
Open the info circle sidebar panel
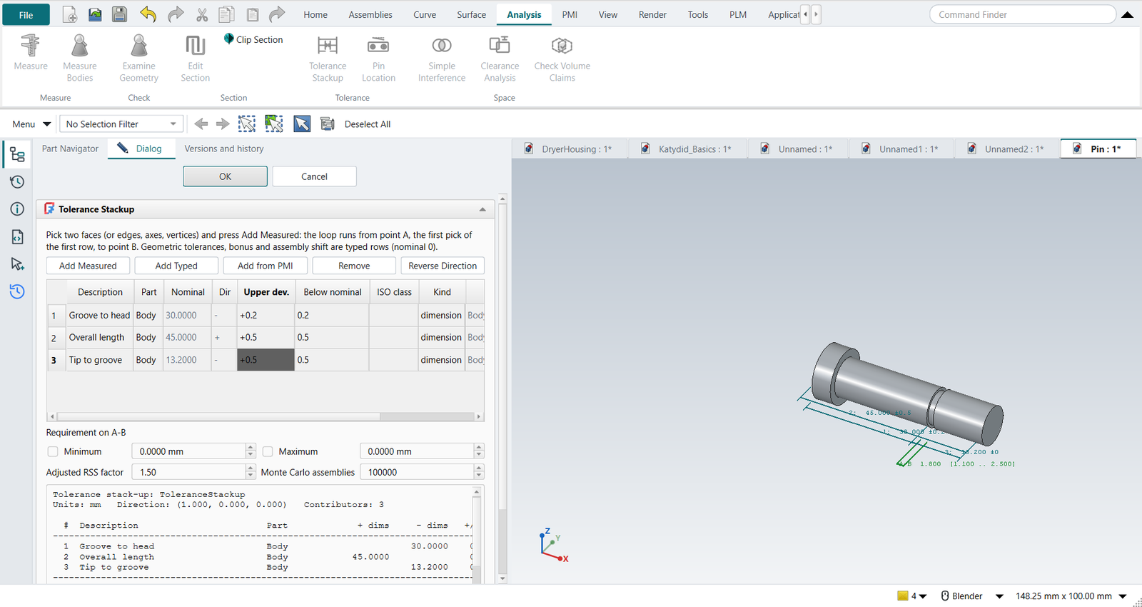[17, 209]
